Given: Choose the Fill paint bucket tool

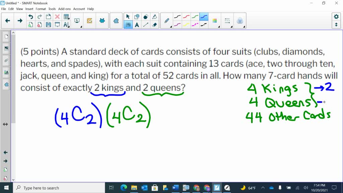Looking at the screenshot, I should [x=155, y=17].
